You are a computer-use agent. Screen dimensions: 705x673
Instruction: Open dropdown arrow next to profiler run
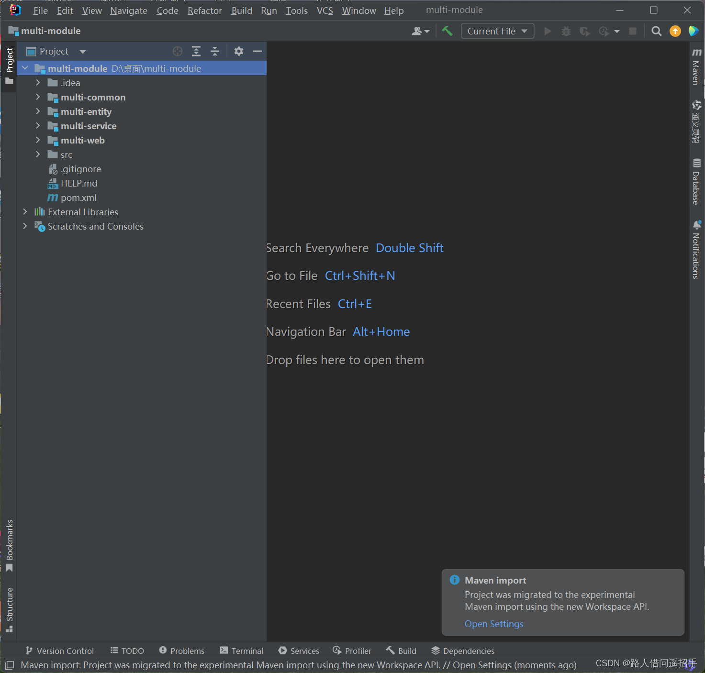point(617,32)
